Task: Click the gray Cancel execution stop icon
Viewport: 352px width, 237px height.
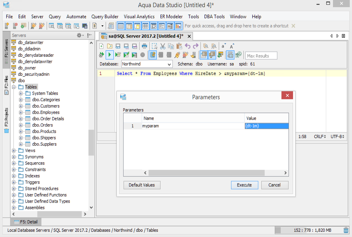Action: [143, 55]
